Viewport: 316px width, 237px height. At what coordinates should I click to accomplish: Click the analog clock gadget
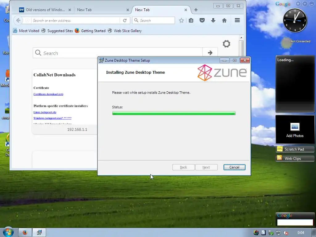pos(295,20)
